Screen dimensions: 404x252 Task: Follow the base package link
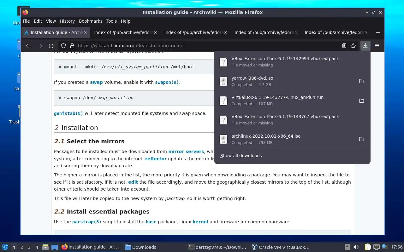[x=151, y=222]
